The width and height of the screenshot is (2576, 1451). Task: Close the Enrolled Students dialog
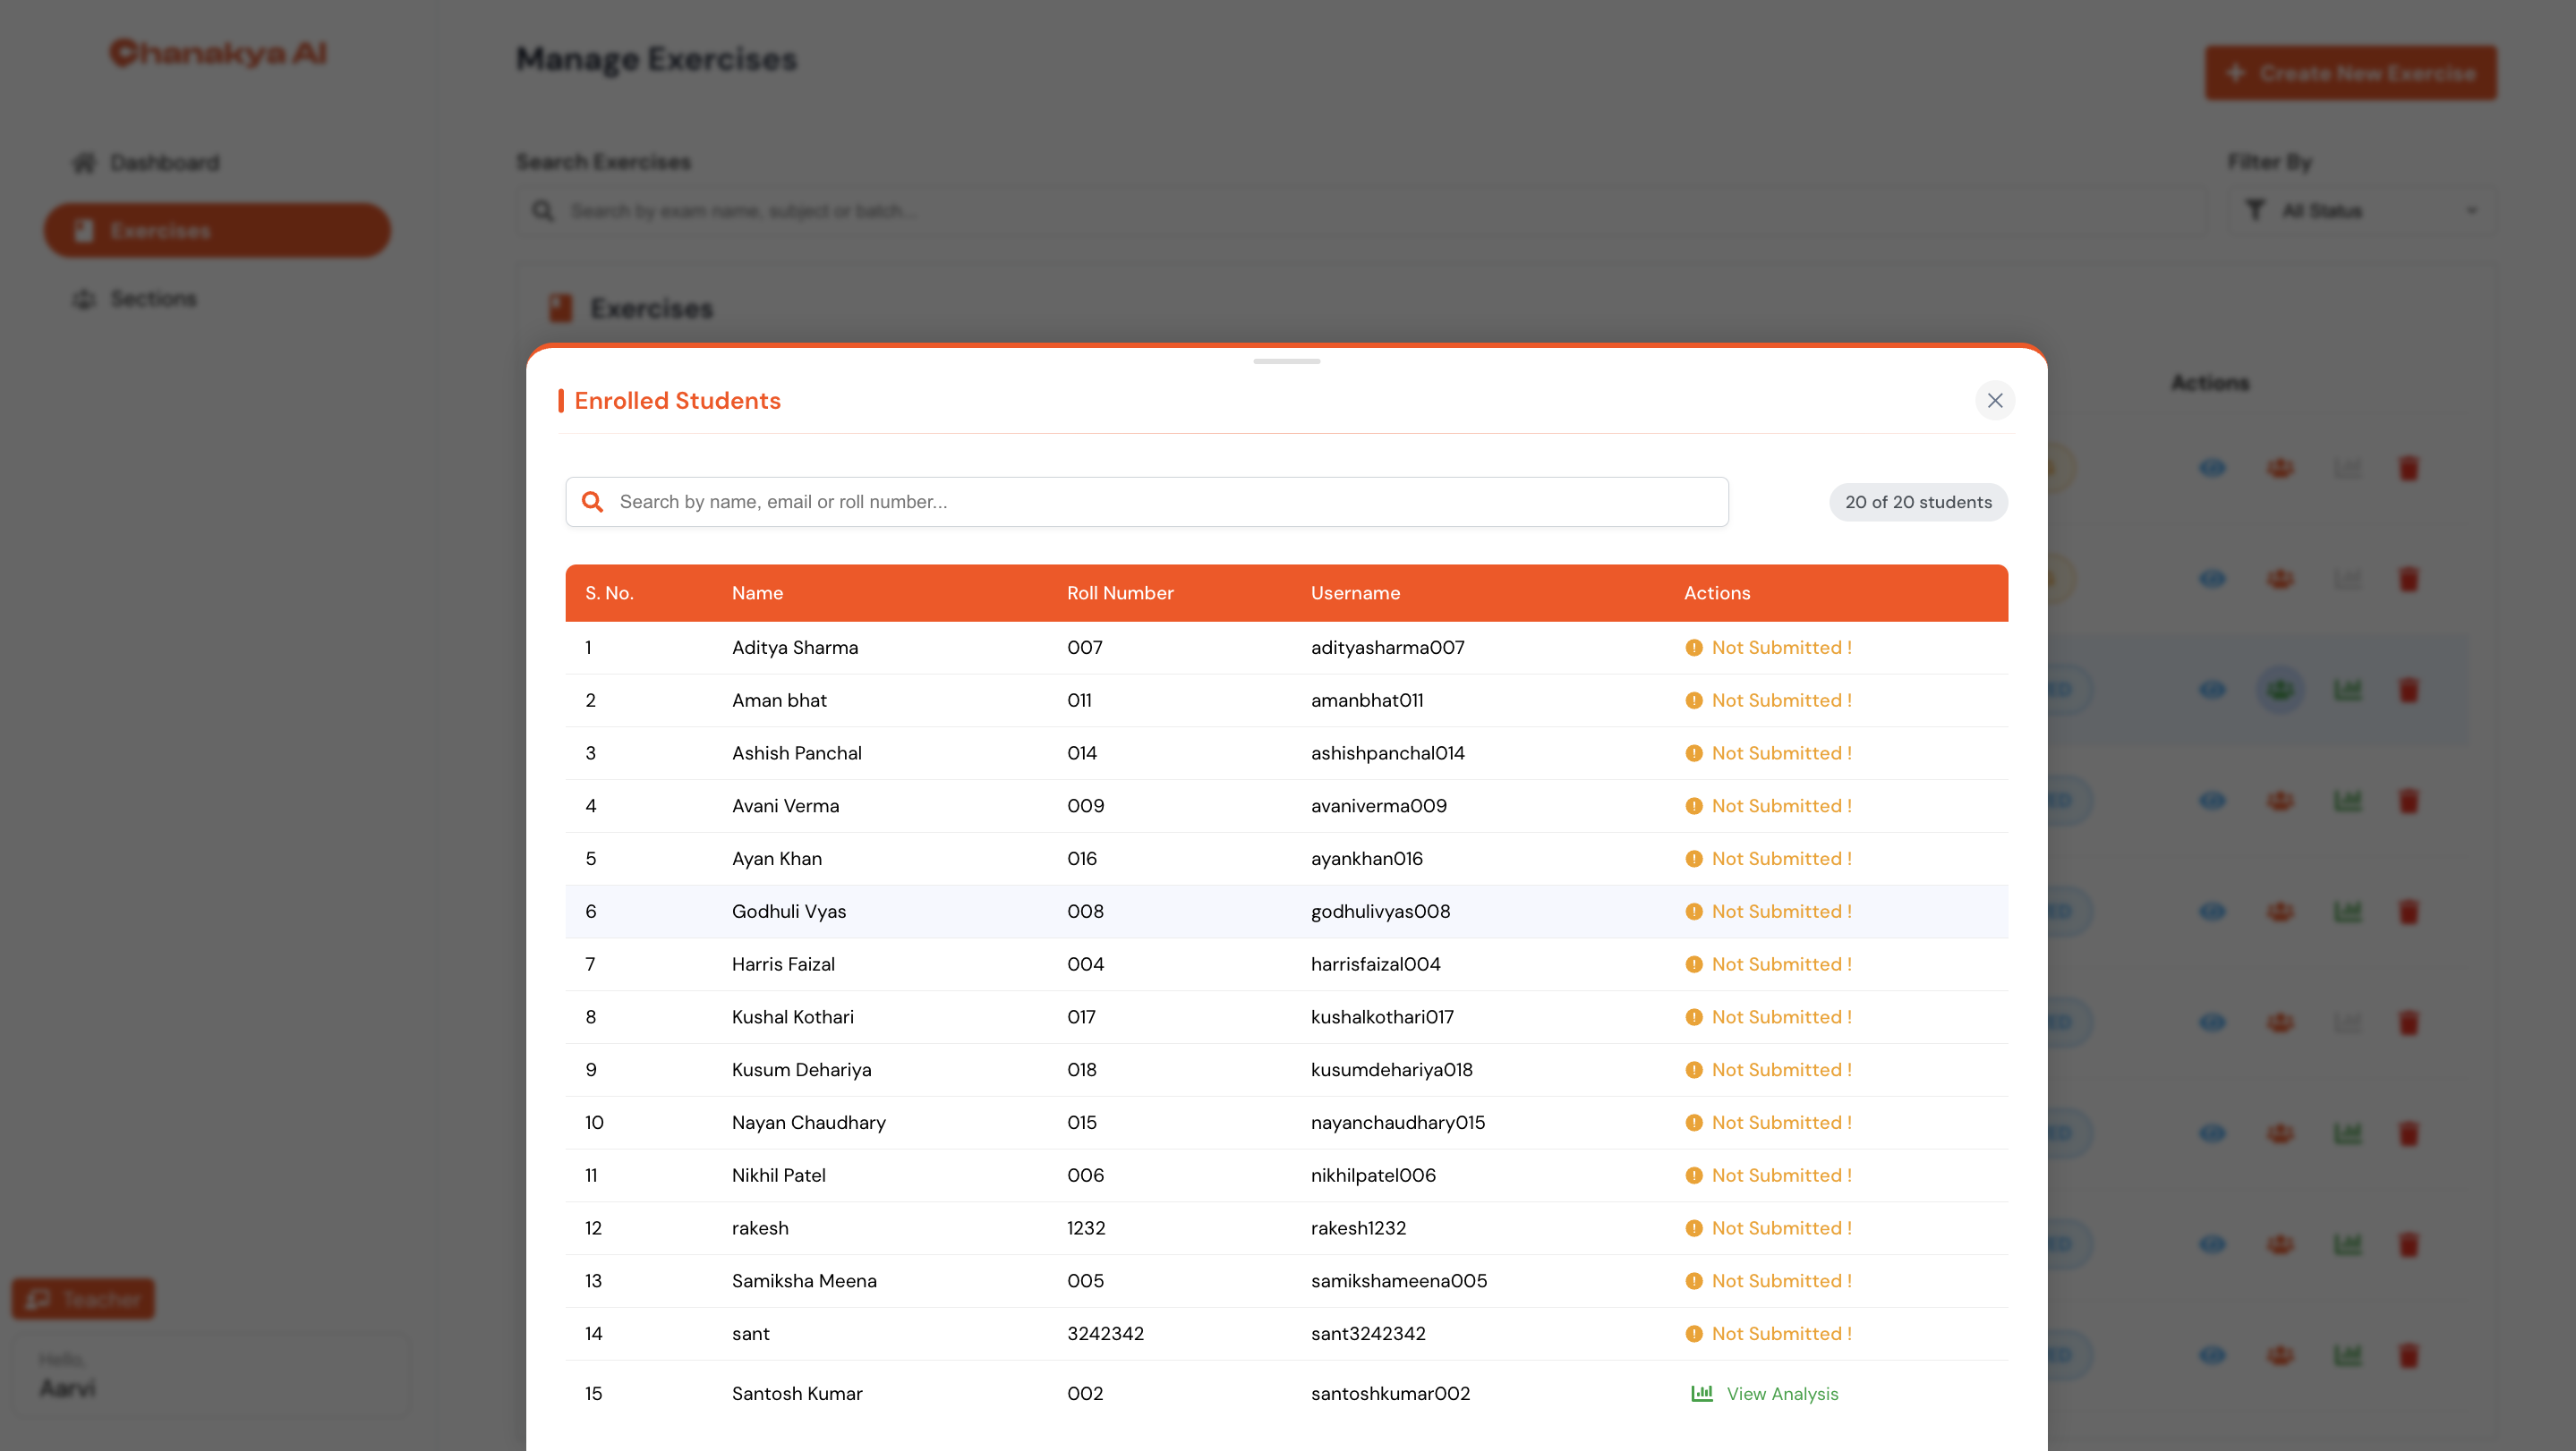[x=1994, y=401]
